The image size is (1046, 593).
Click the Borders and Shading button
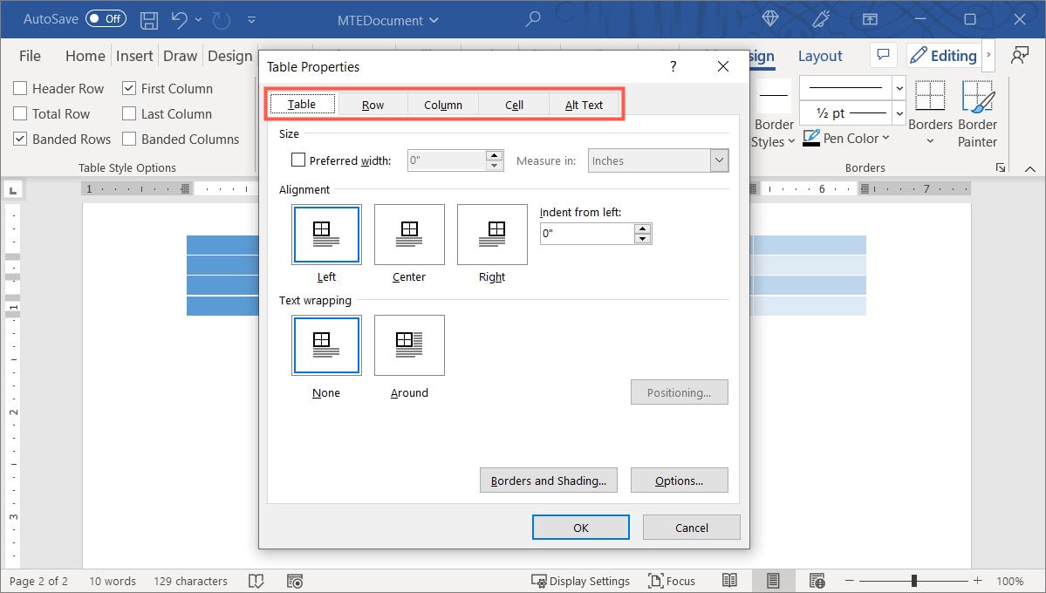[x=548, y=480]
